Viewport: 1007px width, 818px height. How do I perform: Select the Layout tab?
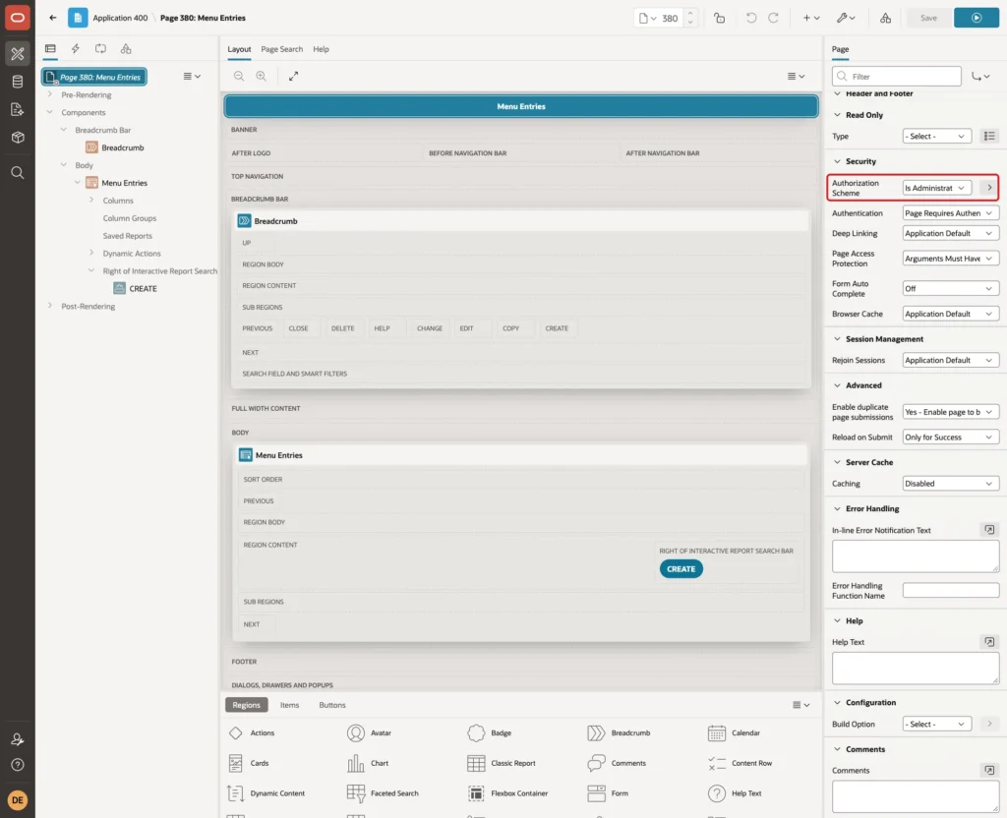click(239, 49)
